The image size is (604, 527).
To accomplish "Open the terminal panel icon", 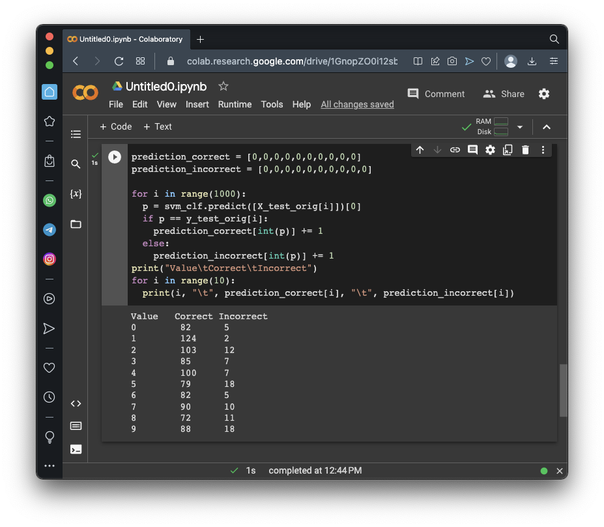I will point(76,449).
